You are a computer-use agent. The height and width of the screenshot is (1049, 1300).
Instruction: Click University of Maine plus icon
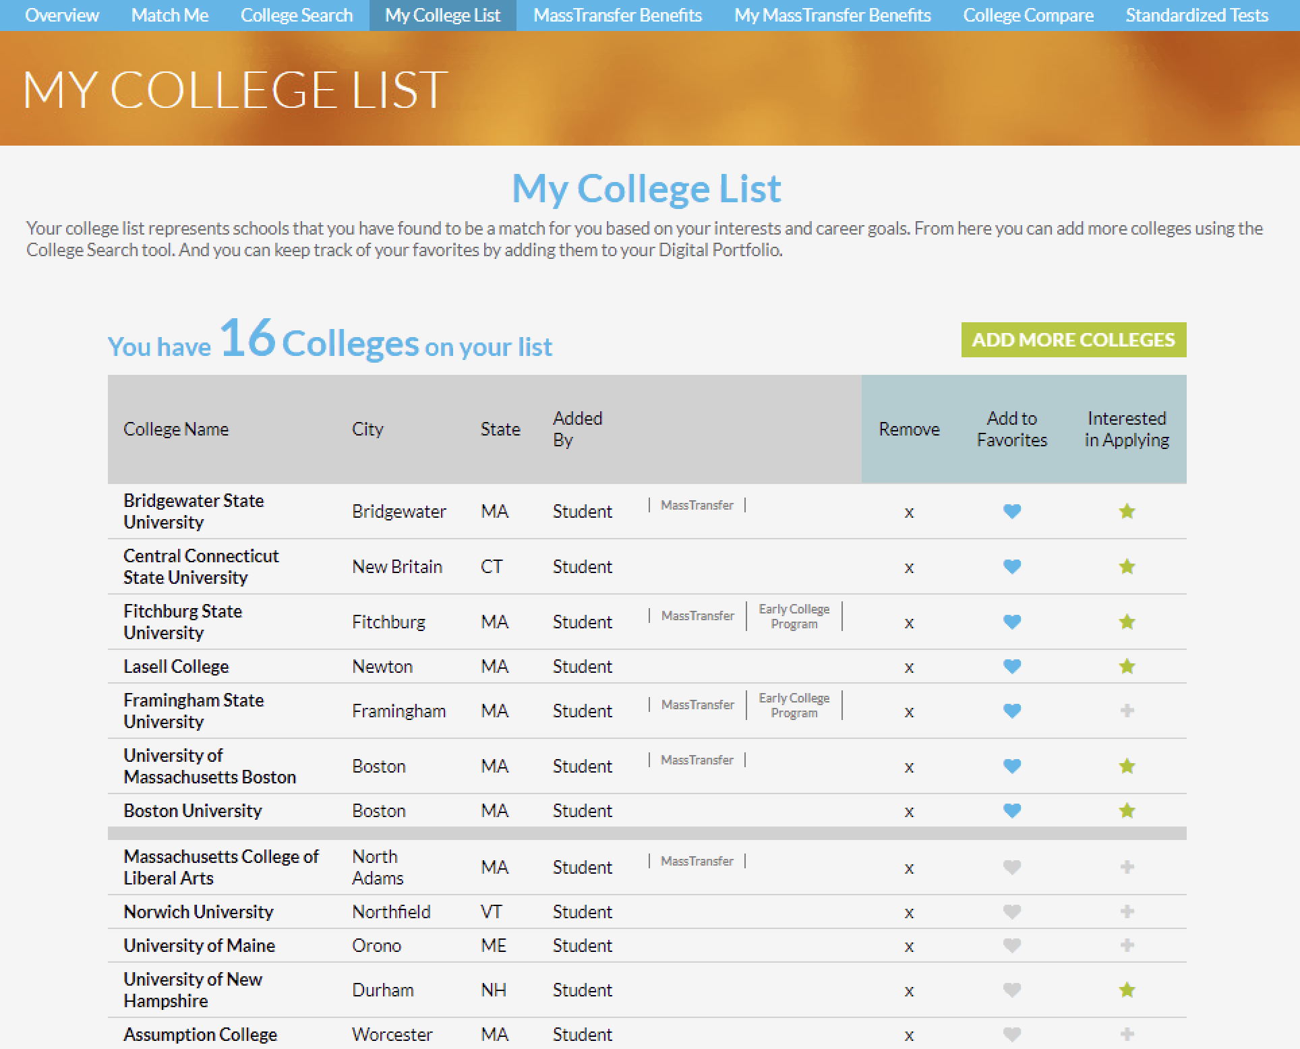1126,945
